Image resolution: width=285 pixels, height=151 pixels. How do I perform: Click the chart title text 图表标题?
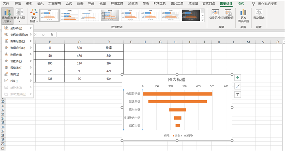(176, 79)
